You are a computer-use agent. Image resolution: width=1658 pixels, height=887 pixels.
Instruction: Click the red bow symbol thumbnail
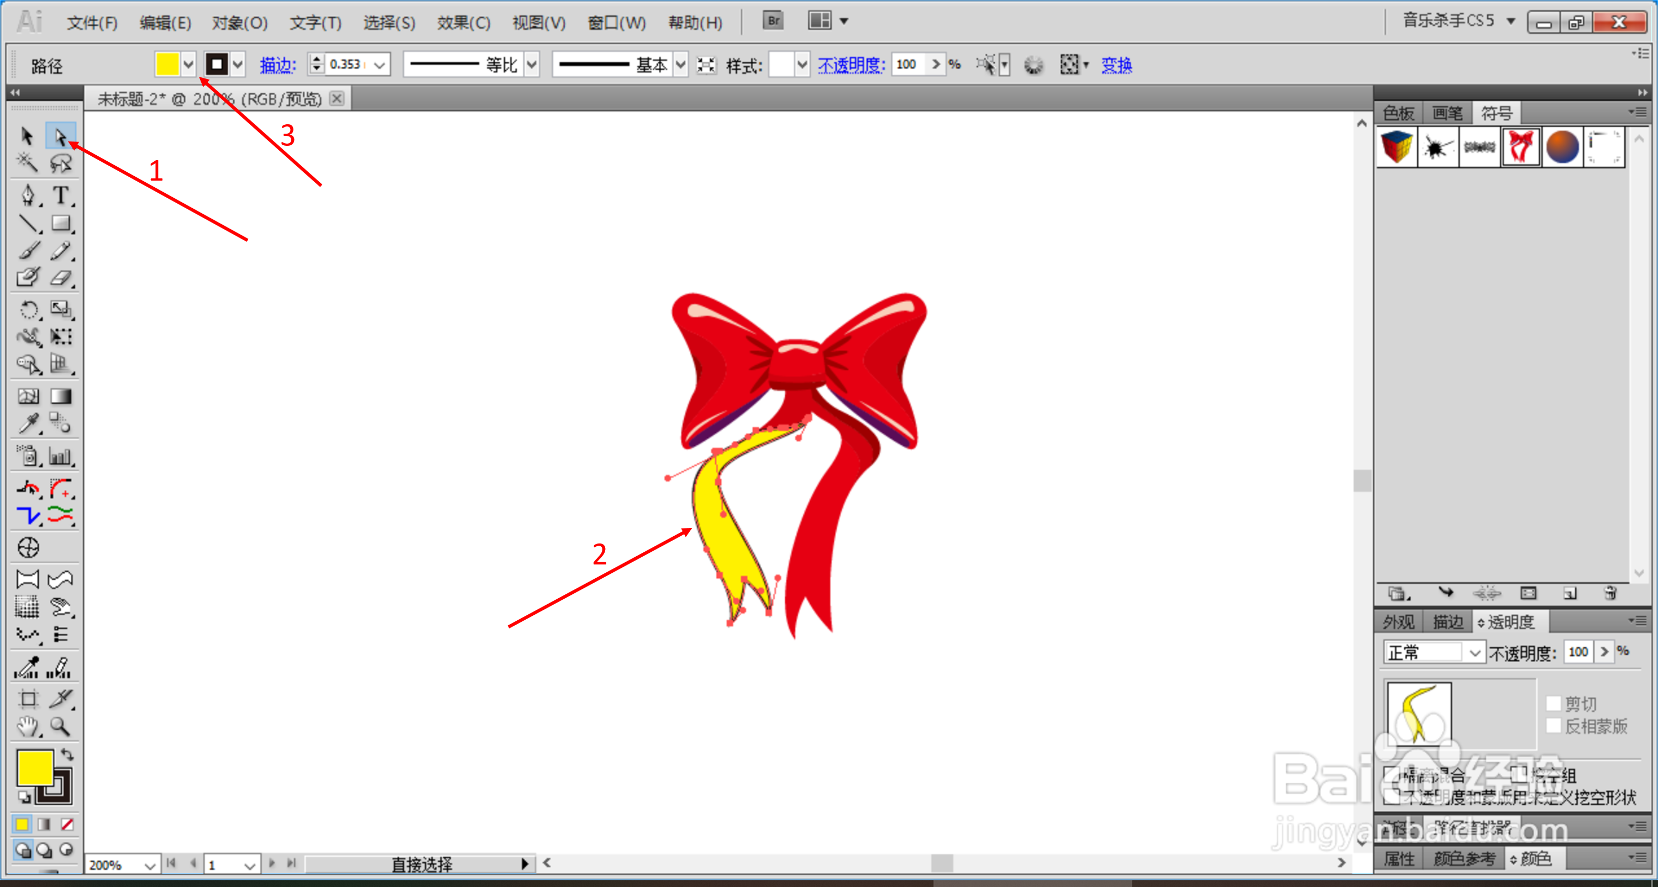pyautogui.click(x=1520, y=147)
